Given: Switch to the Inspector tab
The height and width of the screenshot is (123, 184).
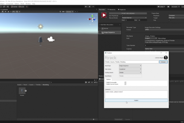Looking at the screenshot, I should click(122, 10).
